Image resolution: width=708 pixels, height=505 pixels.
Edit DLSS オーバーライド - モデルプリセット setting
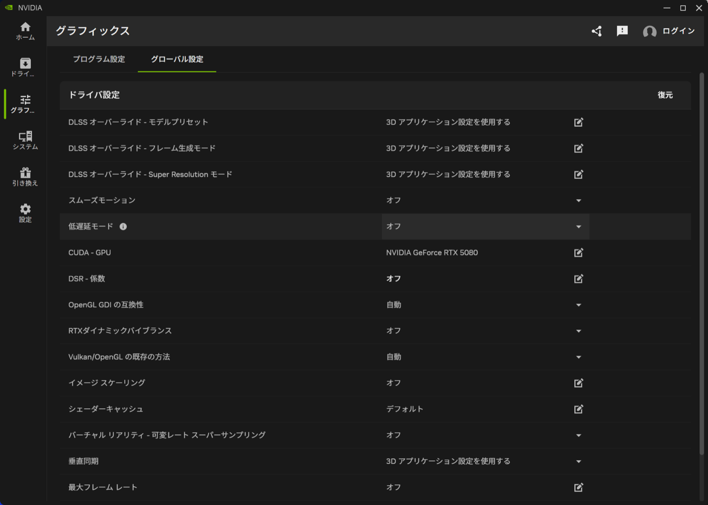click(578, 122)
